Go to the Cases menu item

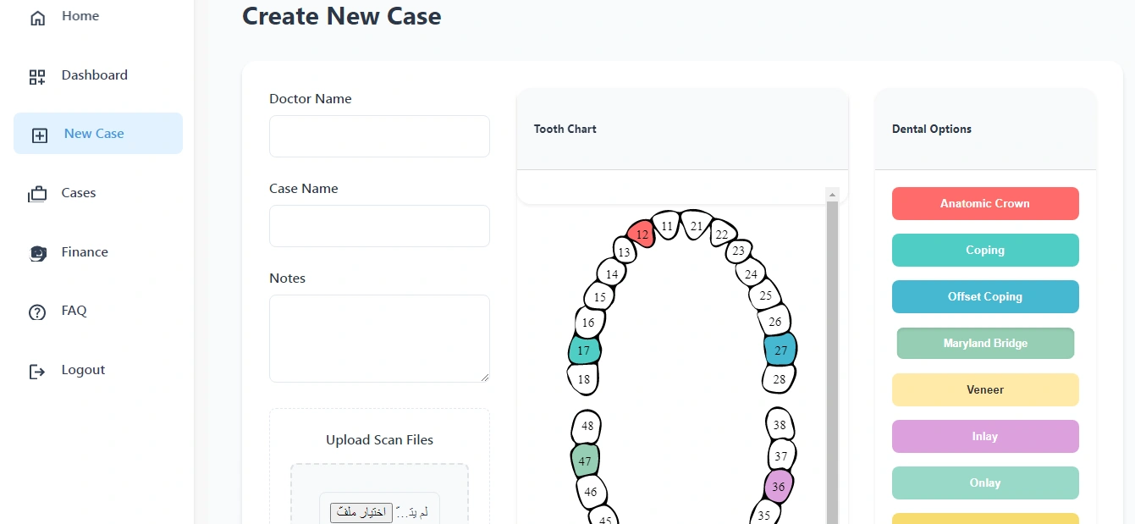pyautogui.click(x=79, y=193)
